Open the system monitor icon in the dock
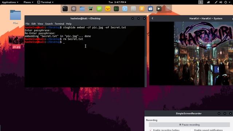233x131 pixels. 116,9
